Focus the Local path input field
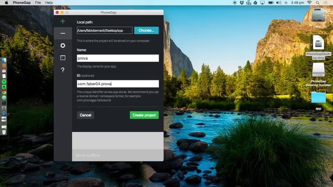This screenshot has width=333, height=187. pos(105,30)
